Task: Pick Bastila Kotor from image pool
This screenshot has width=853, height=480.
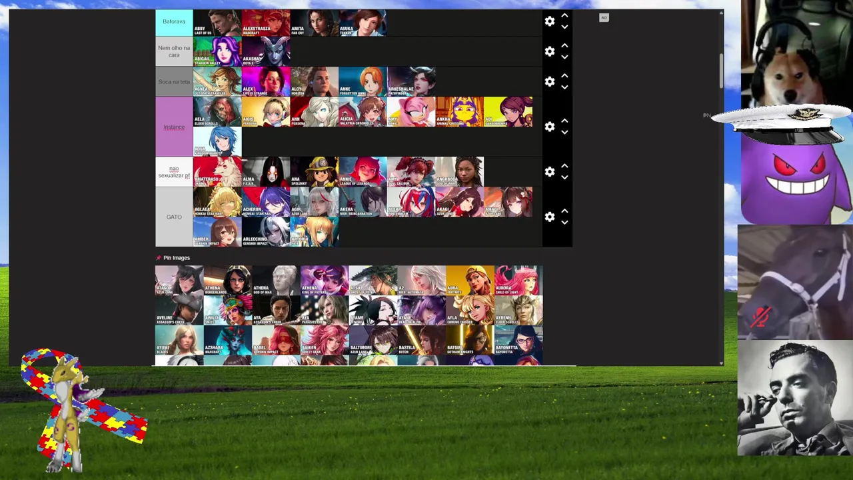Action: coord(422,341)
